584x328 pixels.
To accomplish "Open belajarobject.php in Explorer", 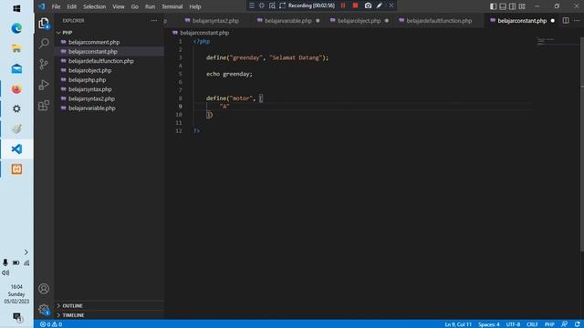I will 89,70.
